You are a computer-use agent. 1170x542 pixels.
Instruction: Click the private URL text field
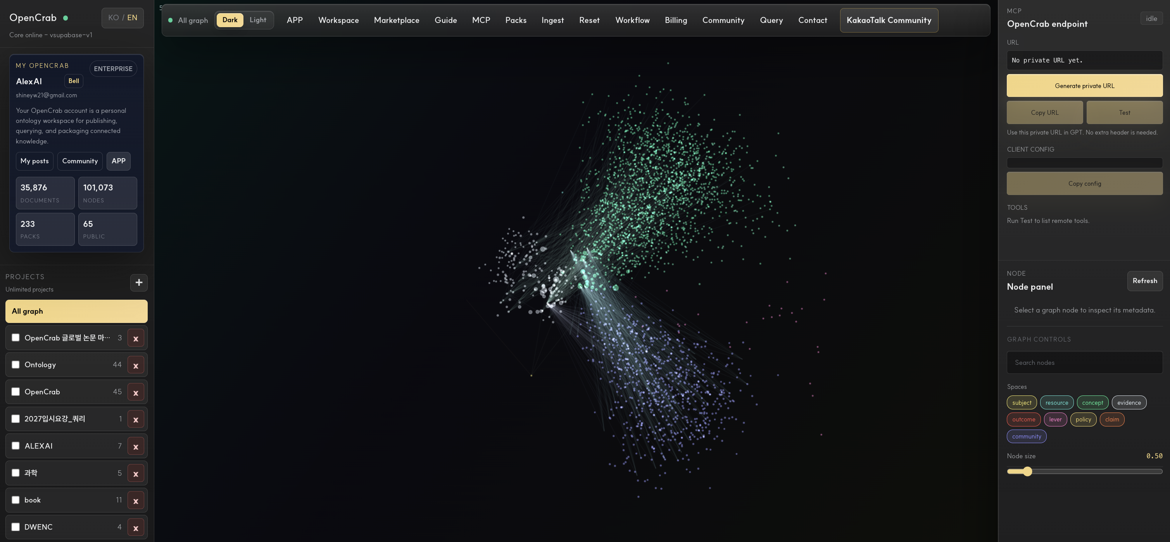click(x=1084, y=60)
